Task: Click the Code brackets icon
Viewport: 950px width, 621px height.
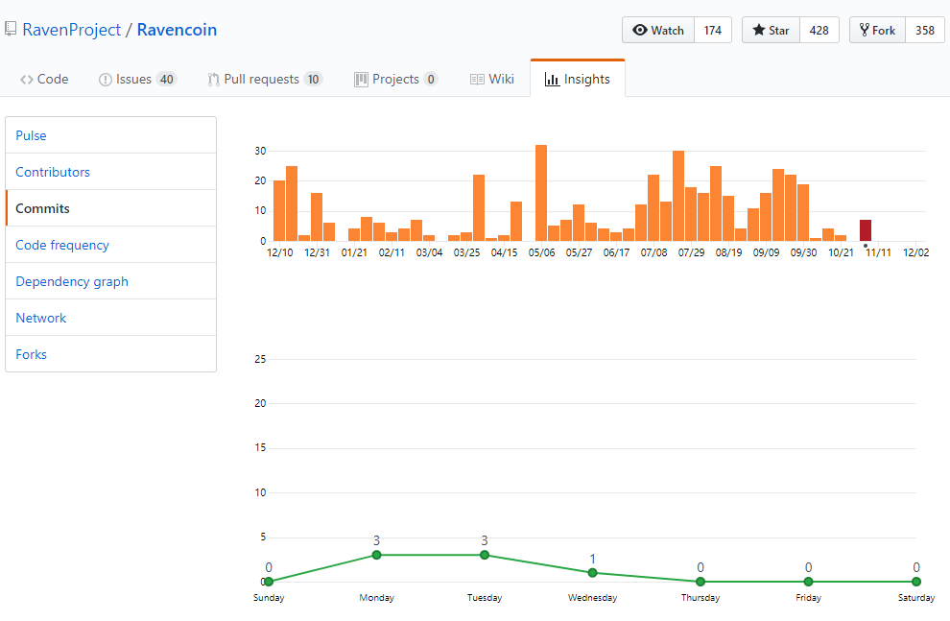Action: [x=27, y=80]
